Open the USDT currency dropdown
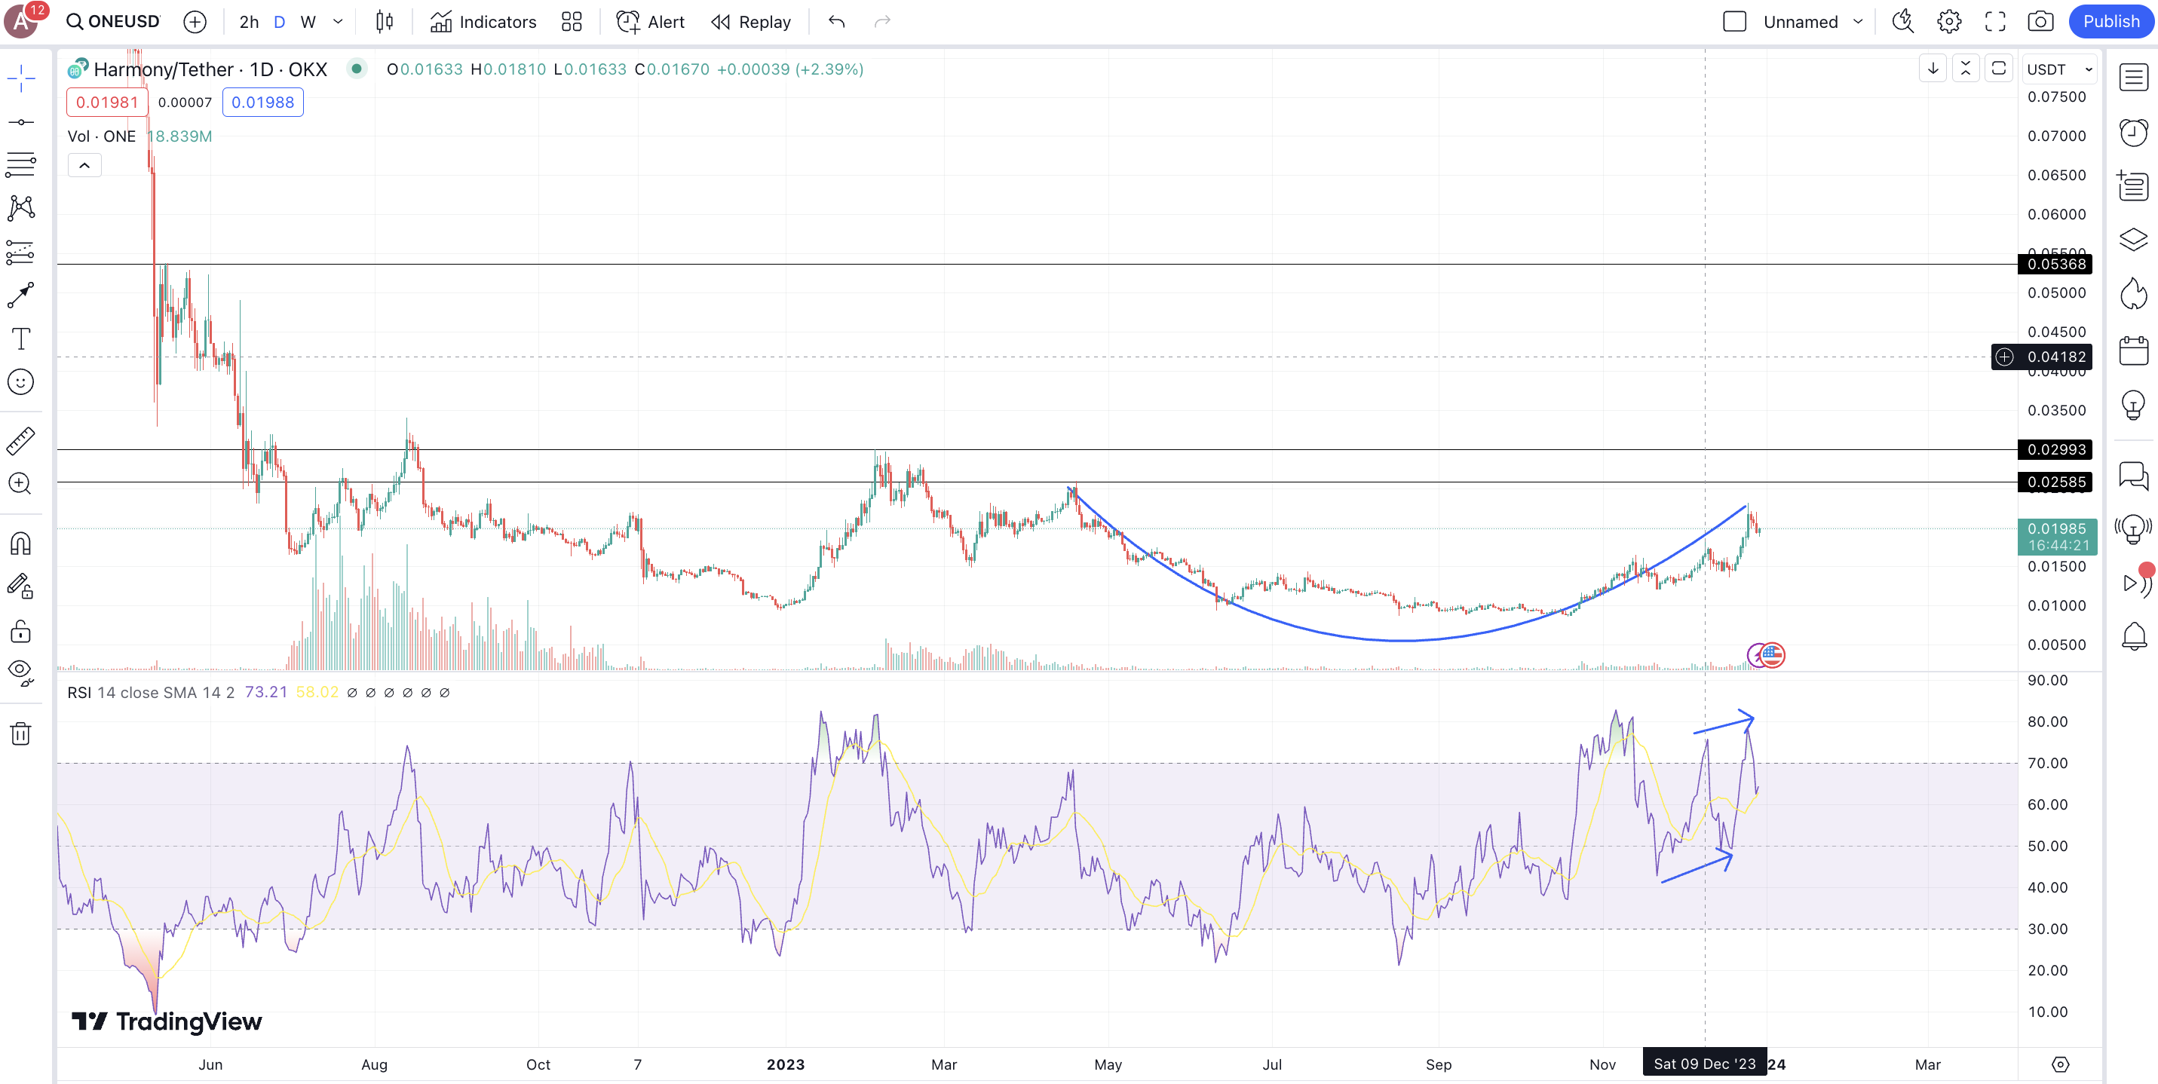Screen dimensions: 2158x1084 (2059, 69)
